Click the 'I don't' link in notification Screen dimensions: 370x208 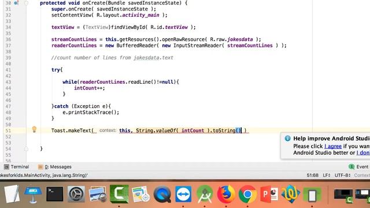(x=363, y=153)
